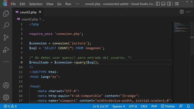This screenshot has height=109, width=194.
Task: Open the Accounts menu icon
Action: pyautogui.click(x=6, y=85)
